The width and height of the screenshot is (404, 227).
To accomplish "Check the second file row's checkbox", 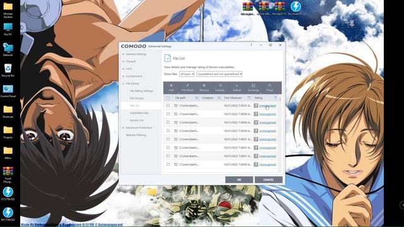I will 168,113.
